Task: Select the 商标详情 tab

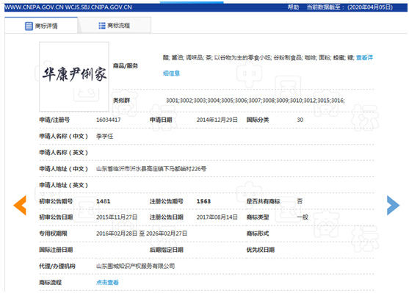Action: click(x=41, y=26)
